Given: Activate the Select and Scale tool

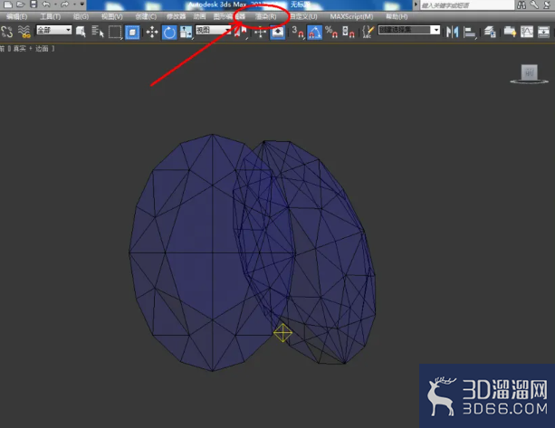Looking at the screenshot, I should (x=186, y=33).
